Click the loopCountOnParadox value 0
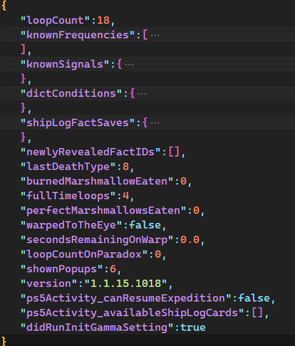The image size is (295, 346). pyautogui.click(x=158, y=255)
